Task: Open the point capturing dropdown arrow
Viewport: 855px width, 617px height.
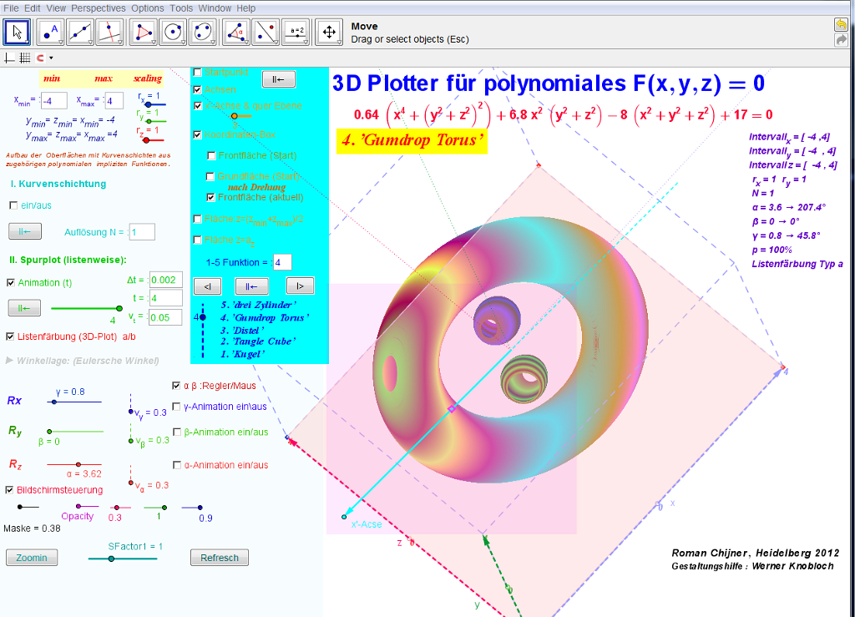Action: (51, 58)
